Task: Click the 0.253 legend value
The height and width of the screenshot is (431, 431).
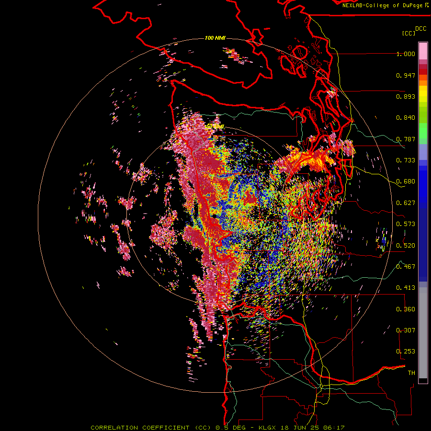Action: 406,352
